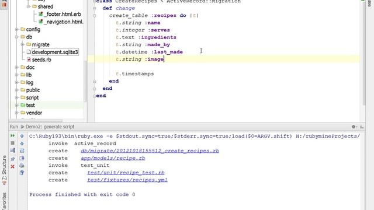Click the project tree horizontal scrollbar
The image size is (374, 210).
pyautogui.click(x=36, y=121)
